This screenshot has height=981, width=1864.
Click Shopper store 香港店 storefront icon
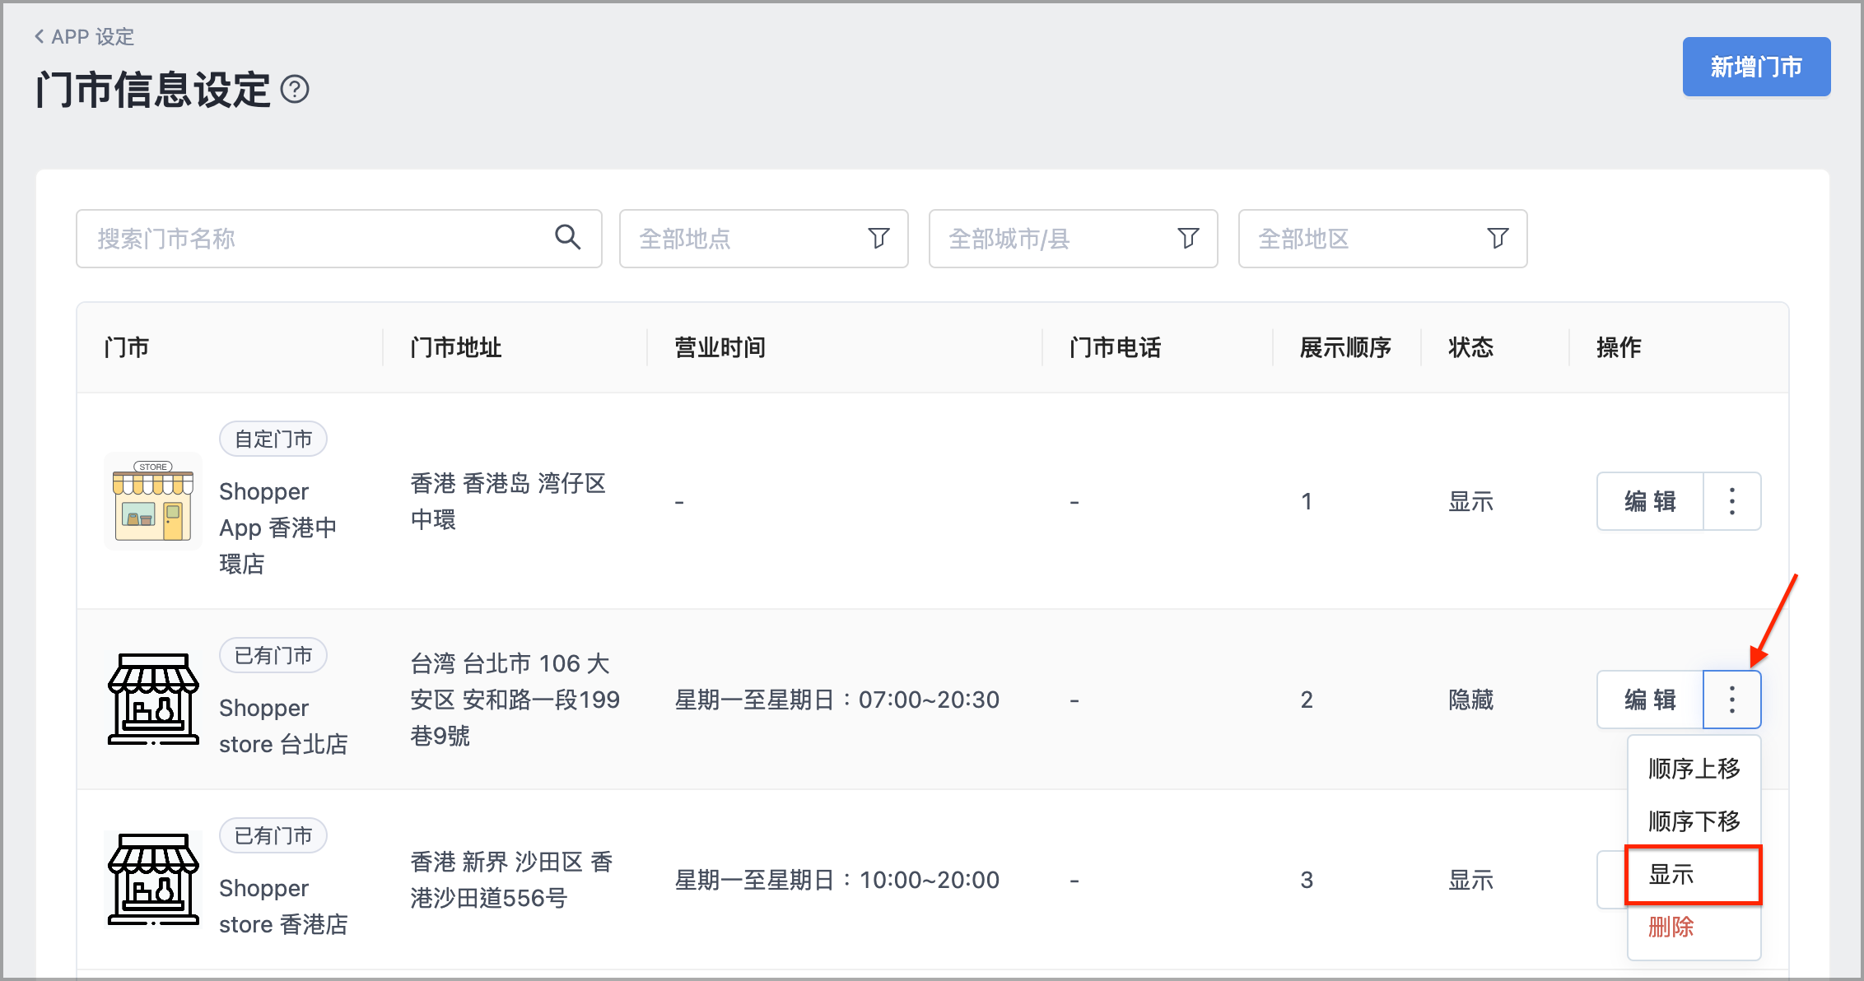(153, 880)
